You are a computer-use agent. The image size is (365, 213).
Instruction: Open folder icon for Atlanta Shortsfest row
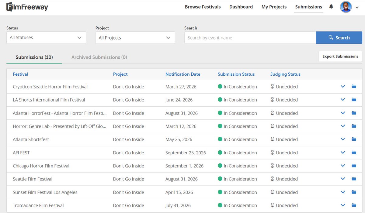354,139
